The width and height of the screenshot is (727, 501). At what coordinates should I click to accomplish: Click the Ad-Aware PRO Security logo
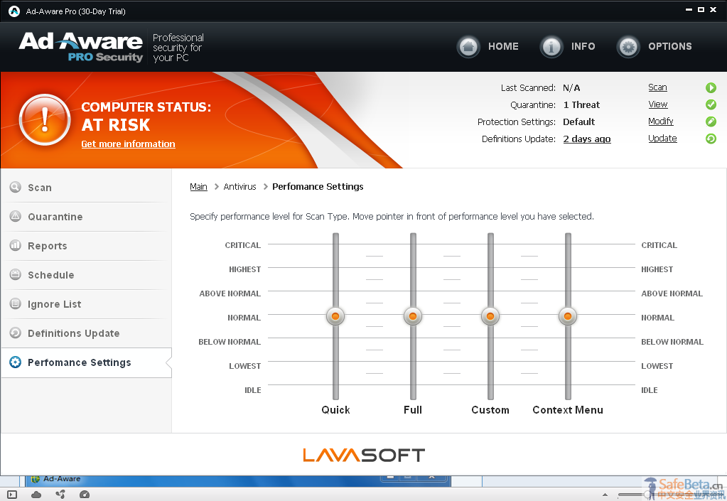[81, 47]
